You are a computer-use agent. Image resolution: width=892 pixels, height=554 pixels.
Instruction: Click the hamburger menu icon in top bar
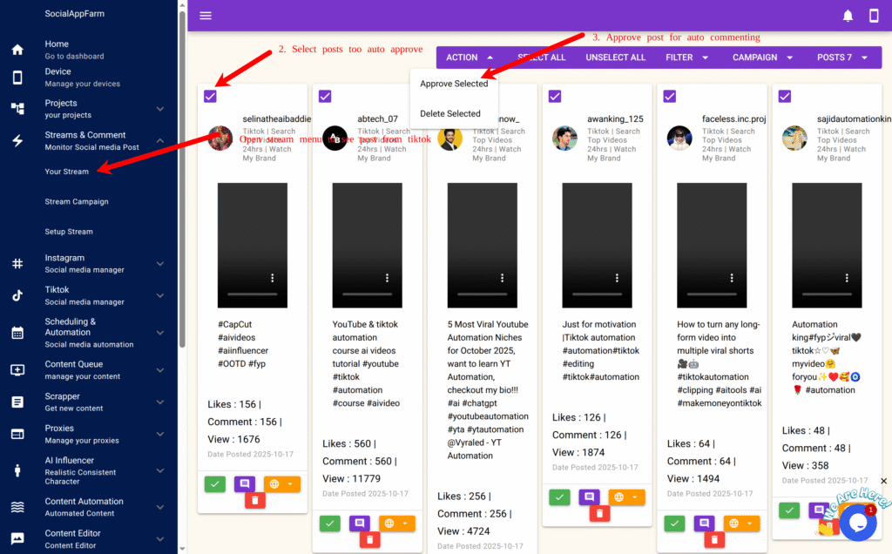(206, 16)
